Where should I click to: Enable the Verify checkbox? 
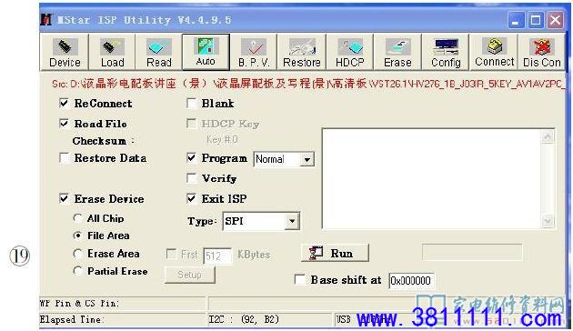coord(191,178)
